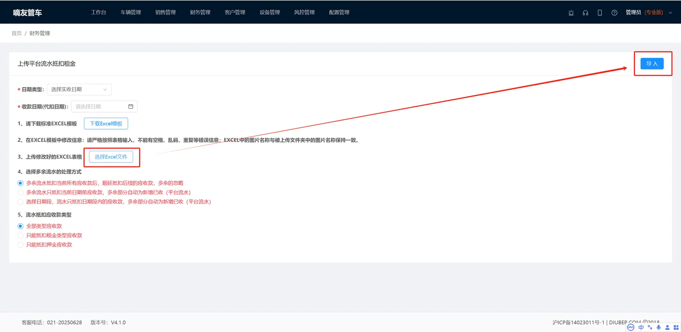The height and width of the screenshot is (332, 681).
Task: Open the 财务管理 menu
Action: (200, 12)
